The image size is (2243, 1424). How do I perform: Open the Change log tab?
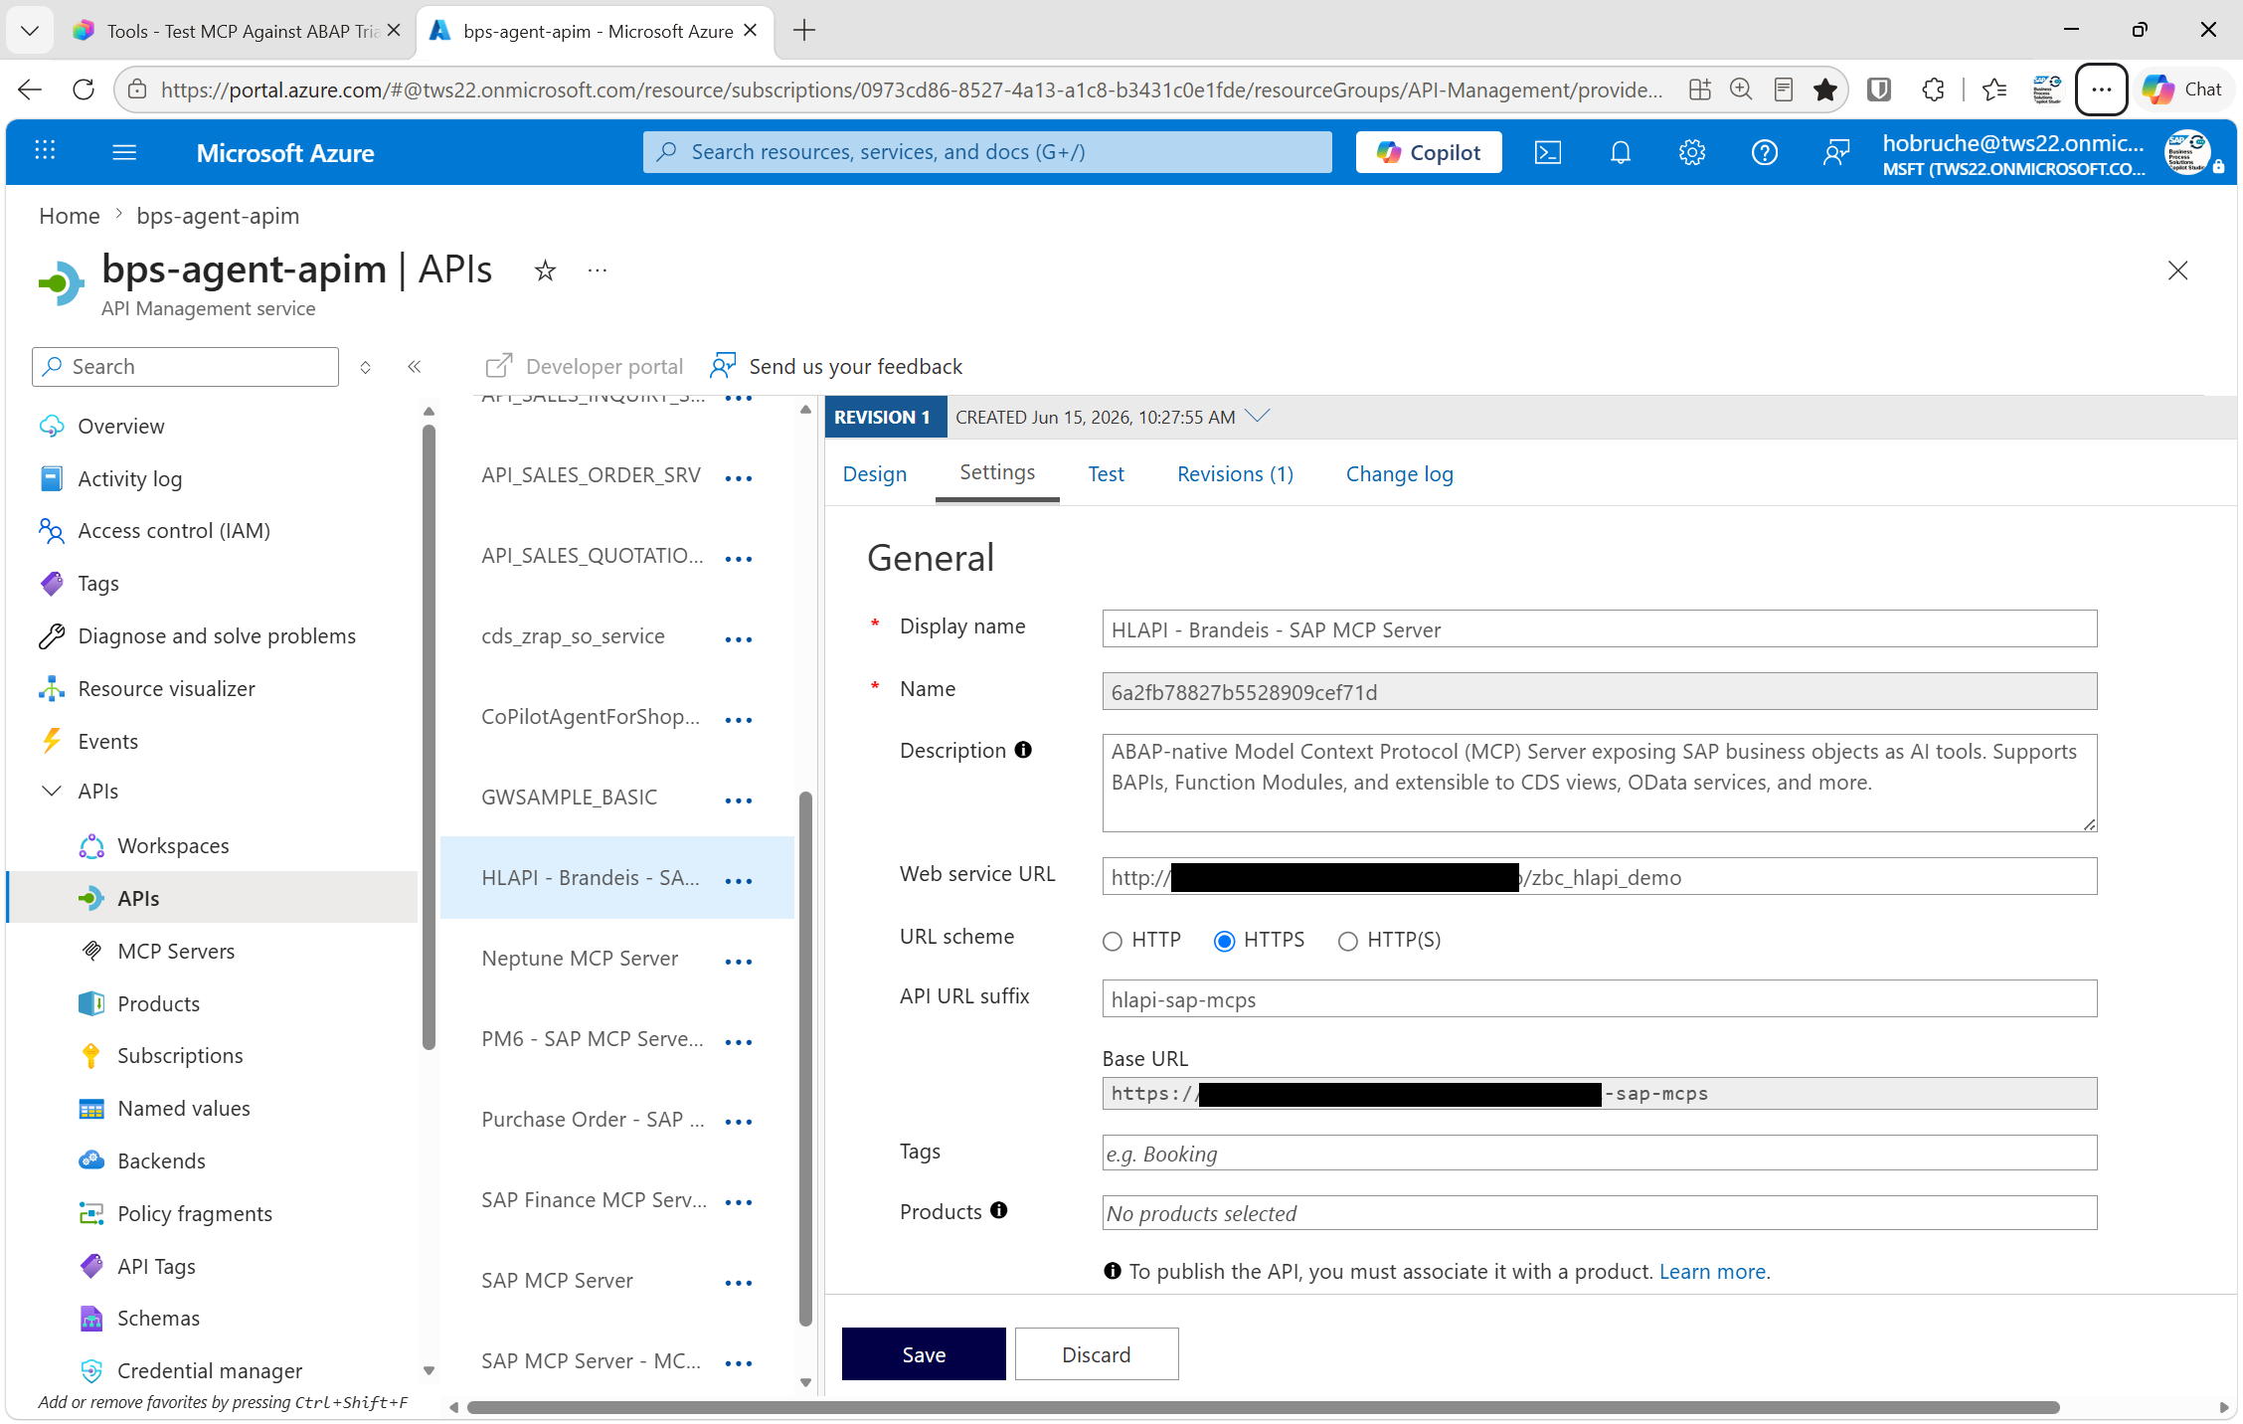(x=1399, y=474)
